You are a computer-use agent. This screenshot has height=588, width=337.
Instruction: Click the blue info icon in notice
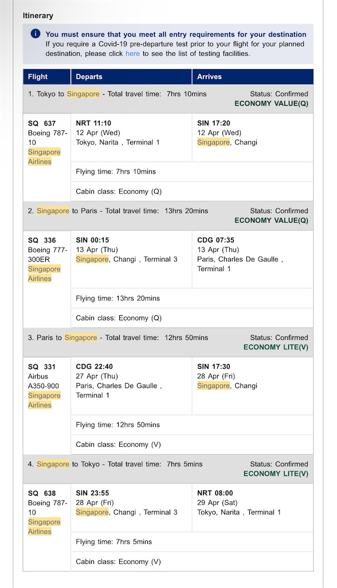36,34
